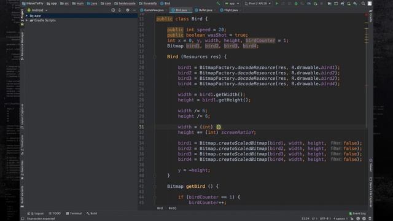Open Layout Captures side tab
Viewport: 393px width, 221px height.
pyautogui.click(x=22, y=116)
